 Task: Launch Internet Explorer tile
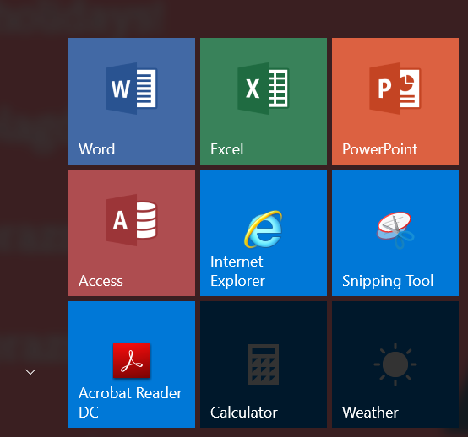(x=264, y=233)
